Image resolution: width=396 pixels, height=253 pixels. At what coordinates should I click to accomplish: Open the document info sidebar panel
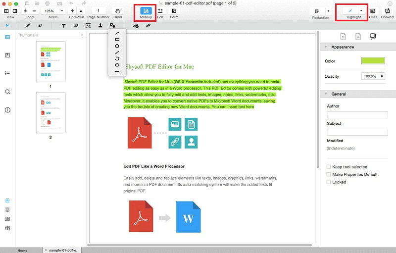point(7,110)
